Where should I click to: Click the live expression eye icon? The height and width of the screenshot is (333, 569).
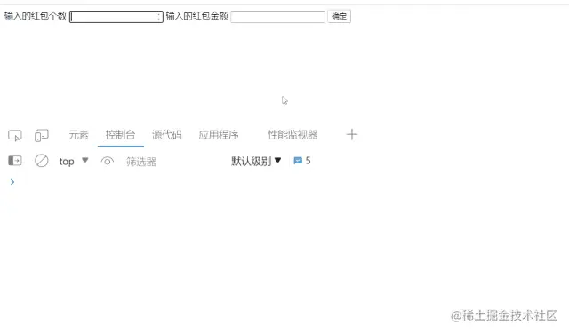[107, 161]
